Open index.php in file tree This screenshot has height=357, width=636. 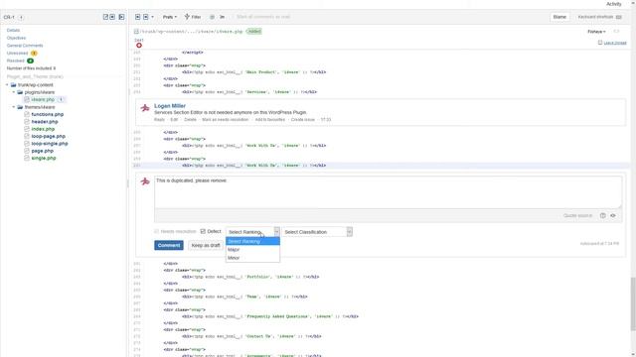43,129
